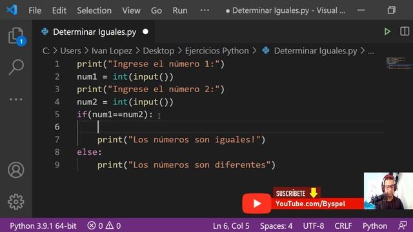Click the num2 = int(input()) line

point(125,102)
